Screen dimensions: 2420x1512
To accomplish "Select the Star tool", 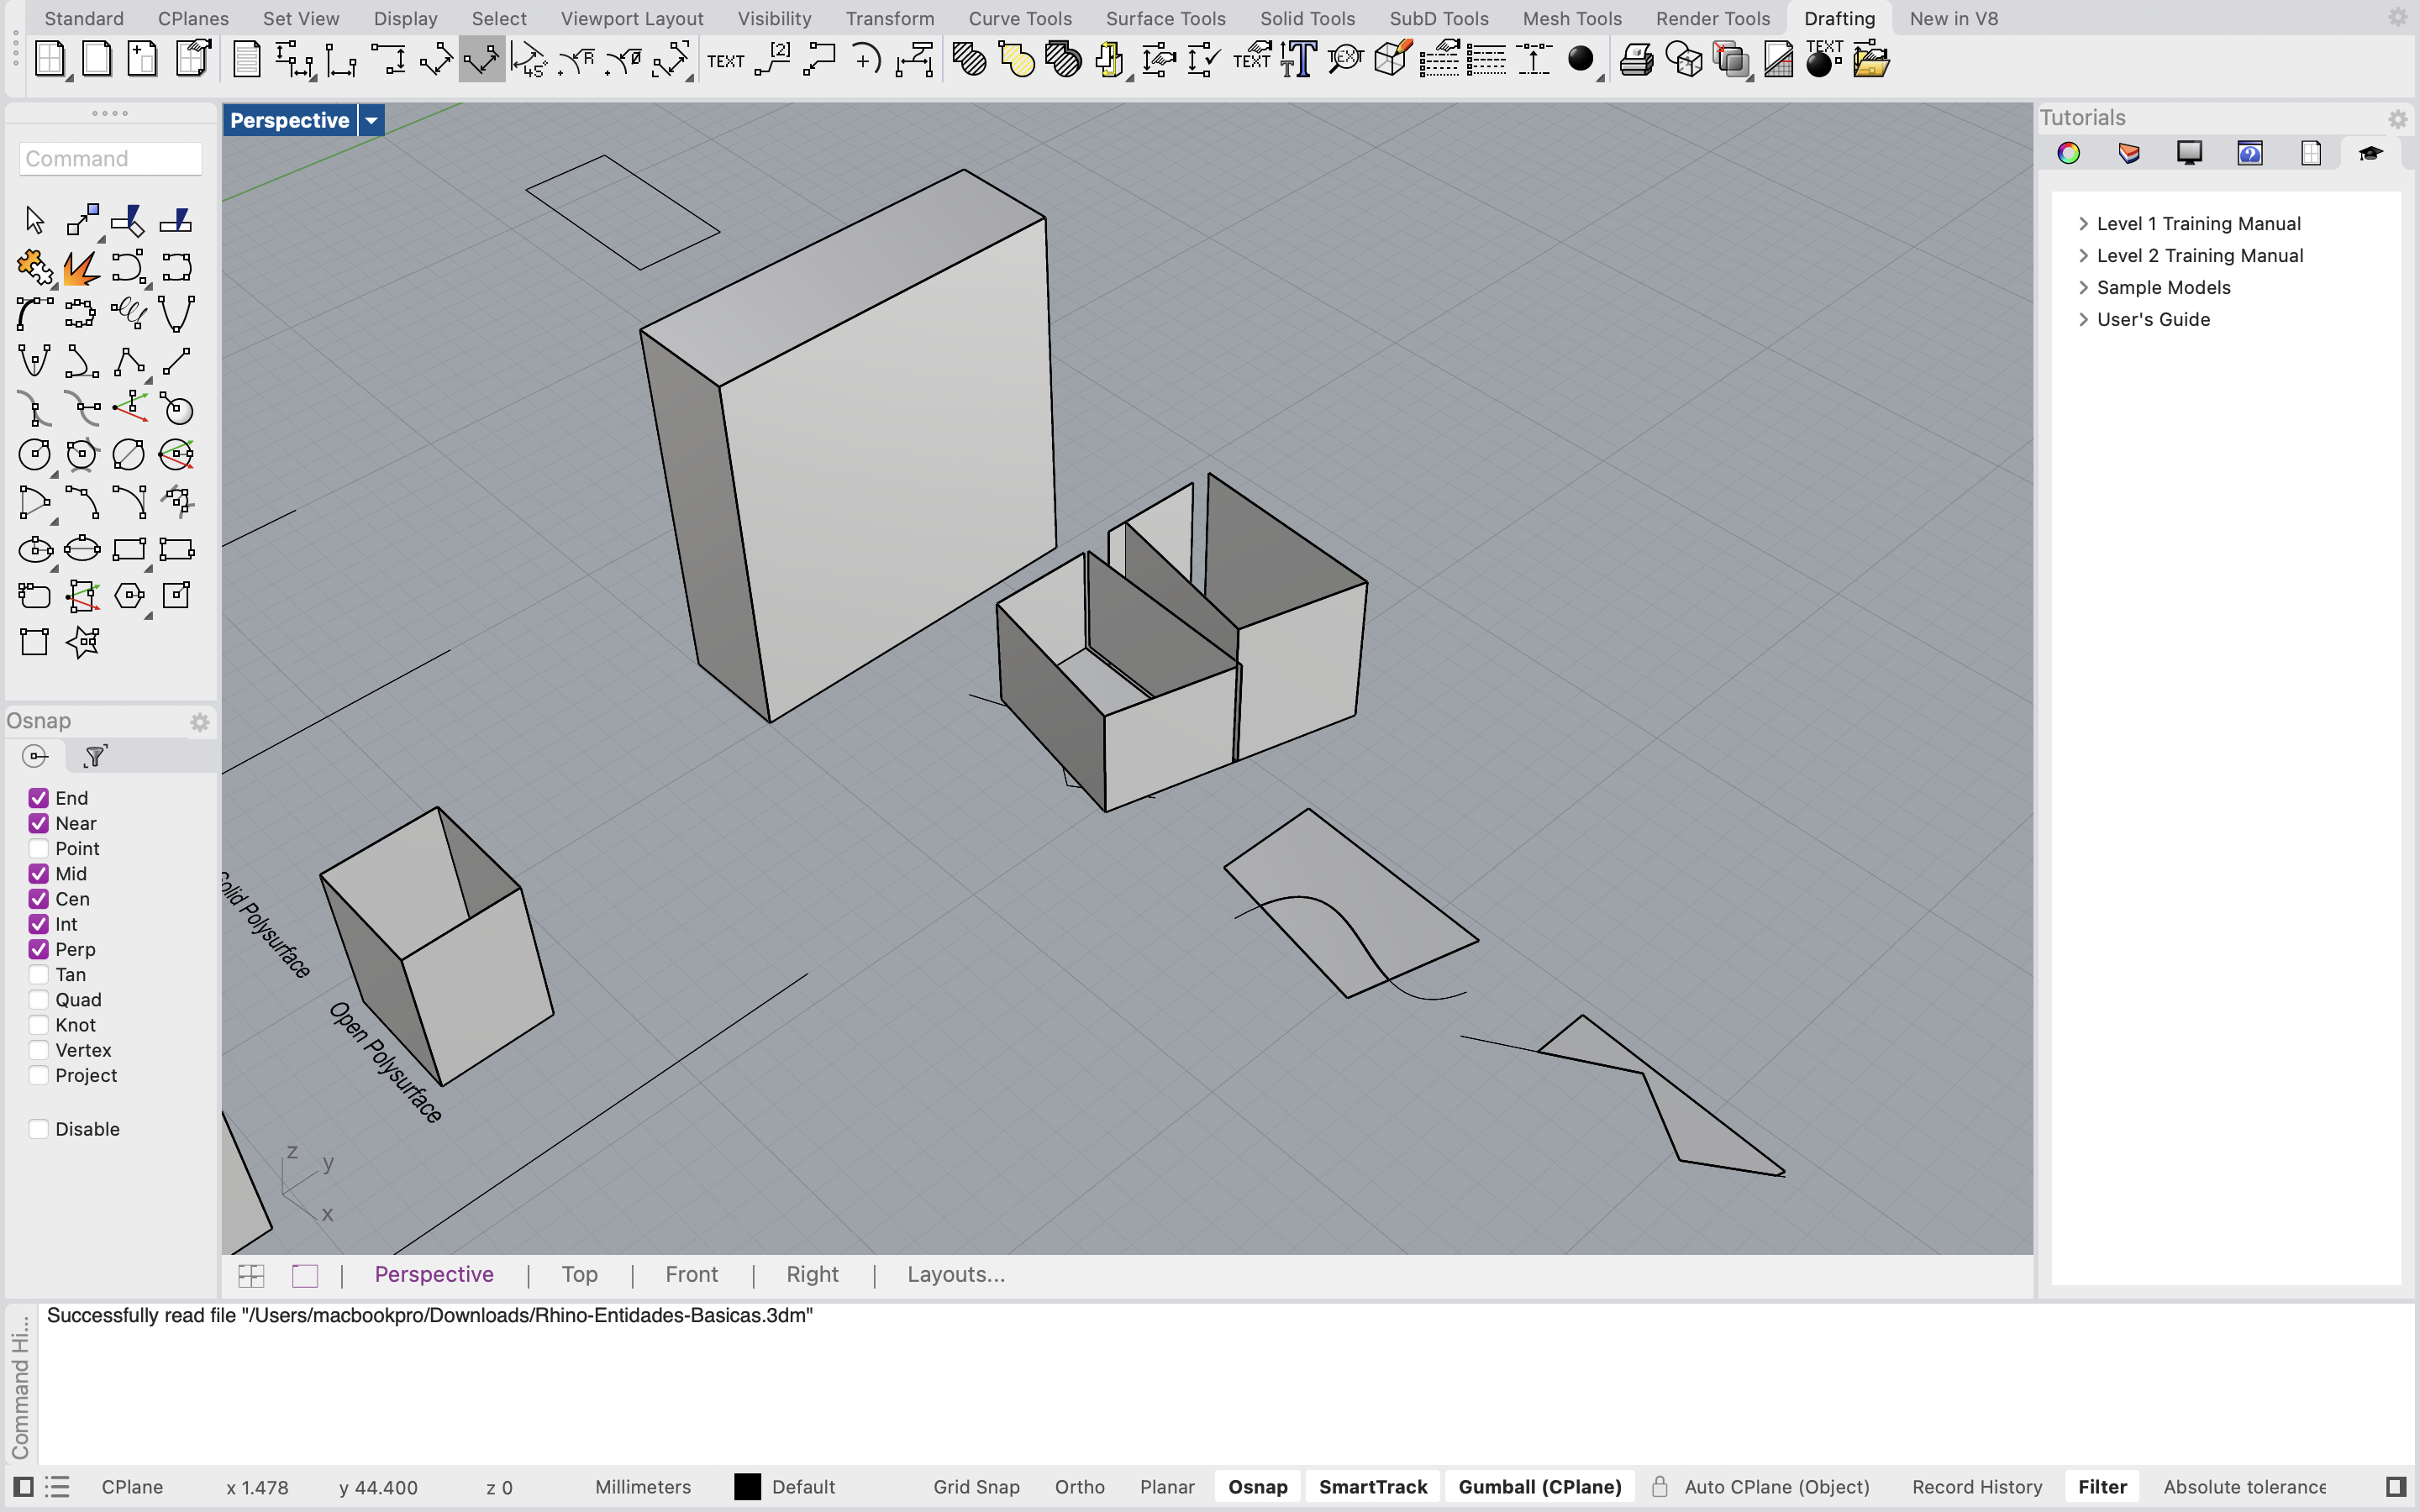I will 82,643.
